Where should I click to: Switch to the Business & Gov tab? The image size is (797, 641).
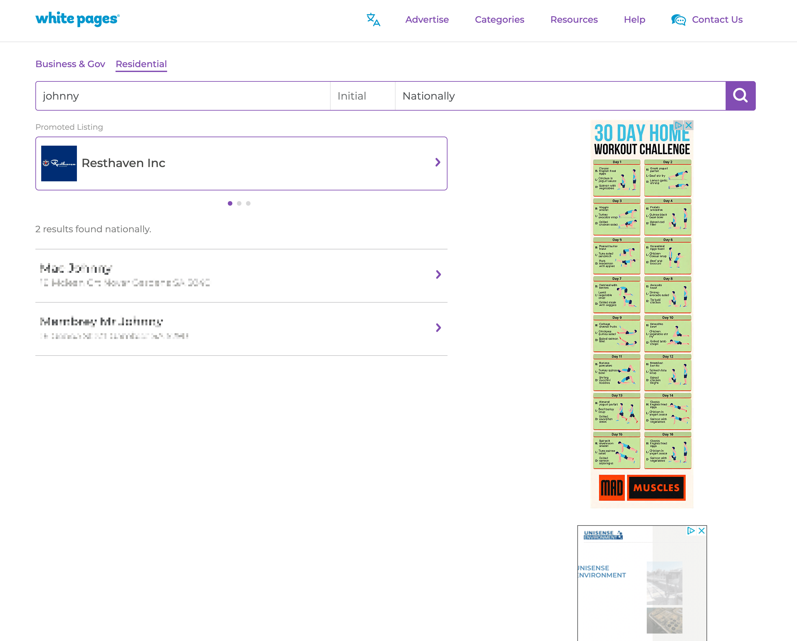pyautogui.click(x=70, y=64)
